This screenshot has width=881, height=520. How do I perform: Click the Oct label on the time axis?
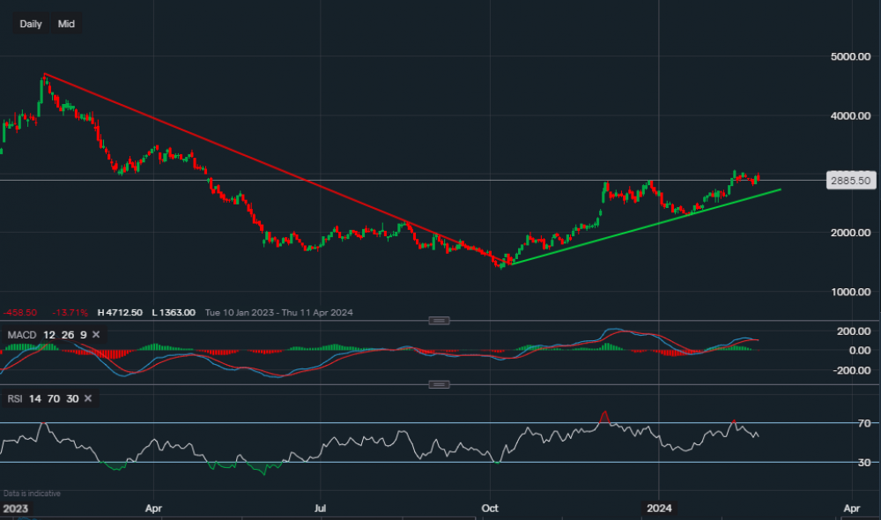(x=491, y=509)
